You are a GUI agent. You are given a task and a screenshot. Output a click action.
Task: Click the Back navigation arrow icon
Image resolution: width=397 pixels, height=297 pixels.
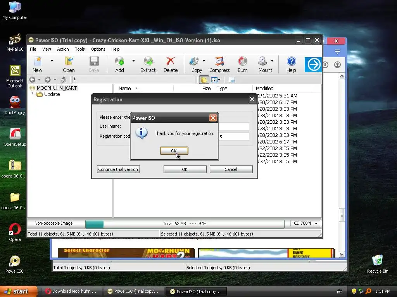point(32,80)
